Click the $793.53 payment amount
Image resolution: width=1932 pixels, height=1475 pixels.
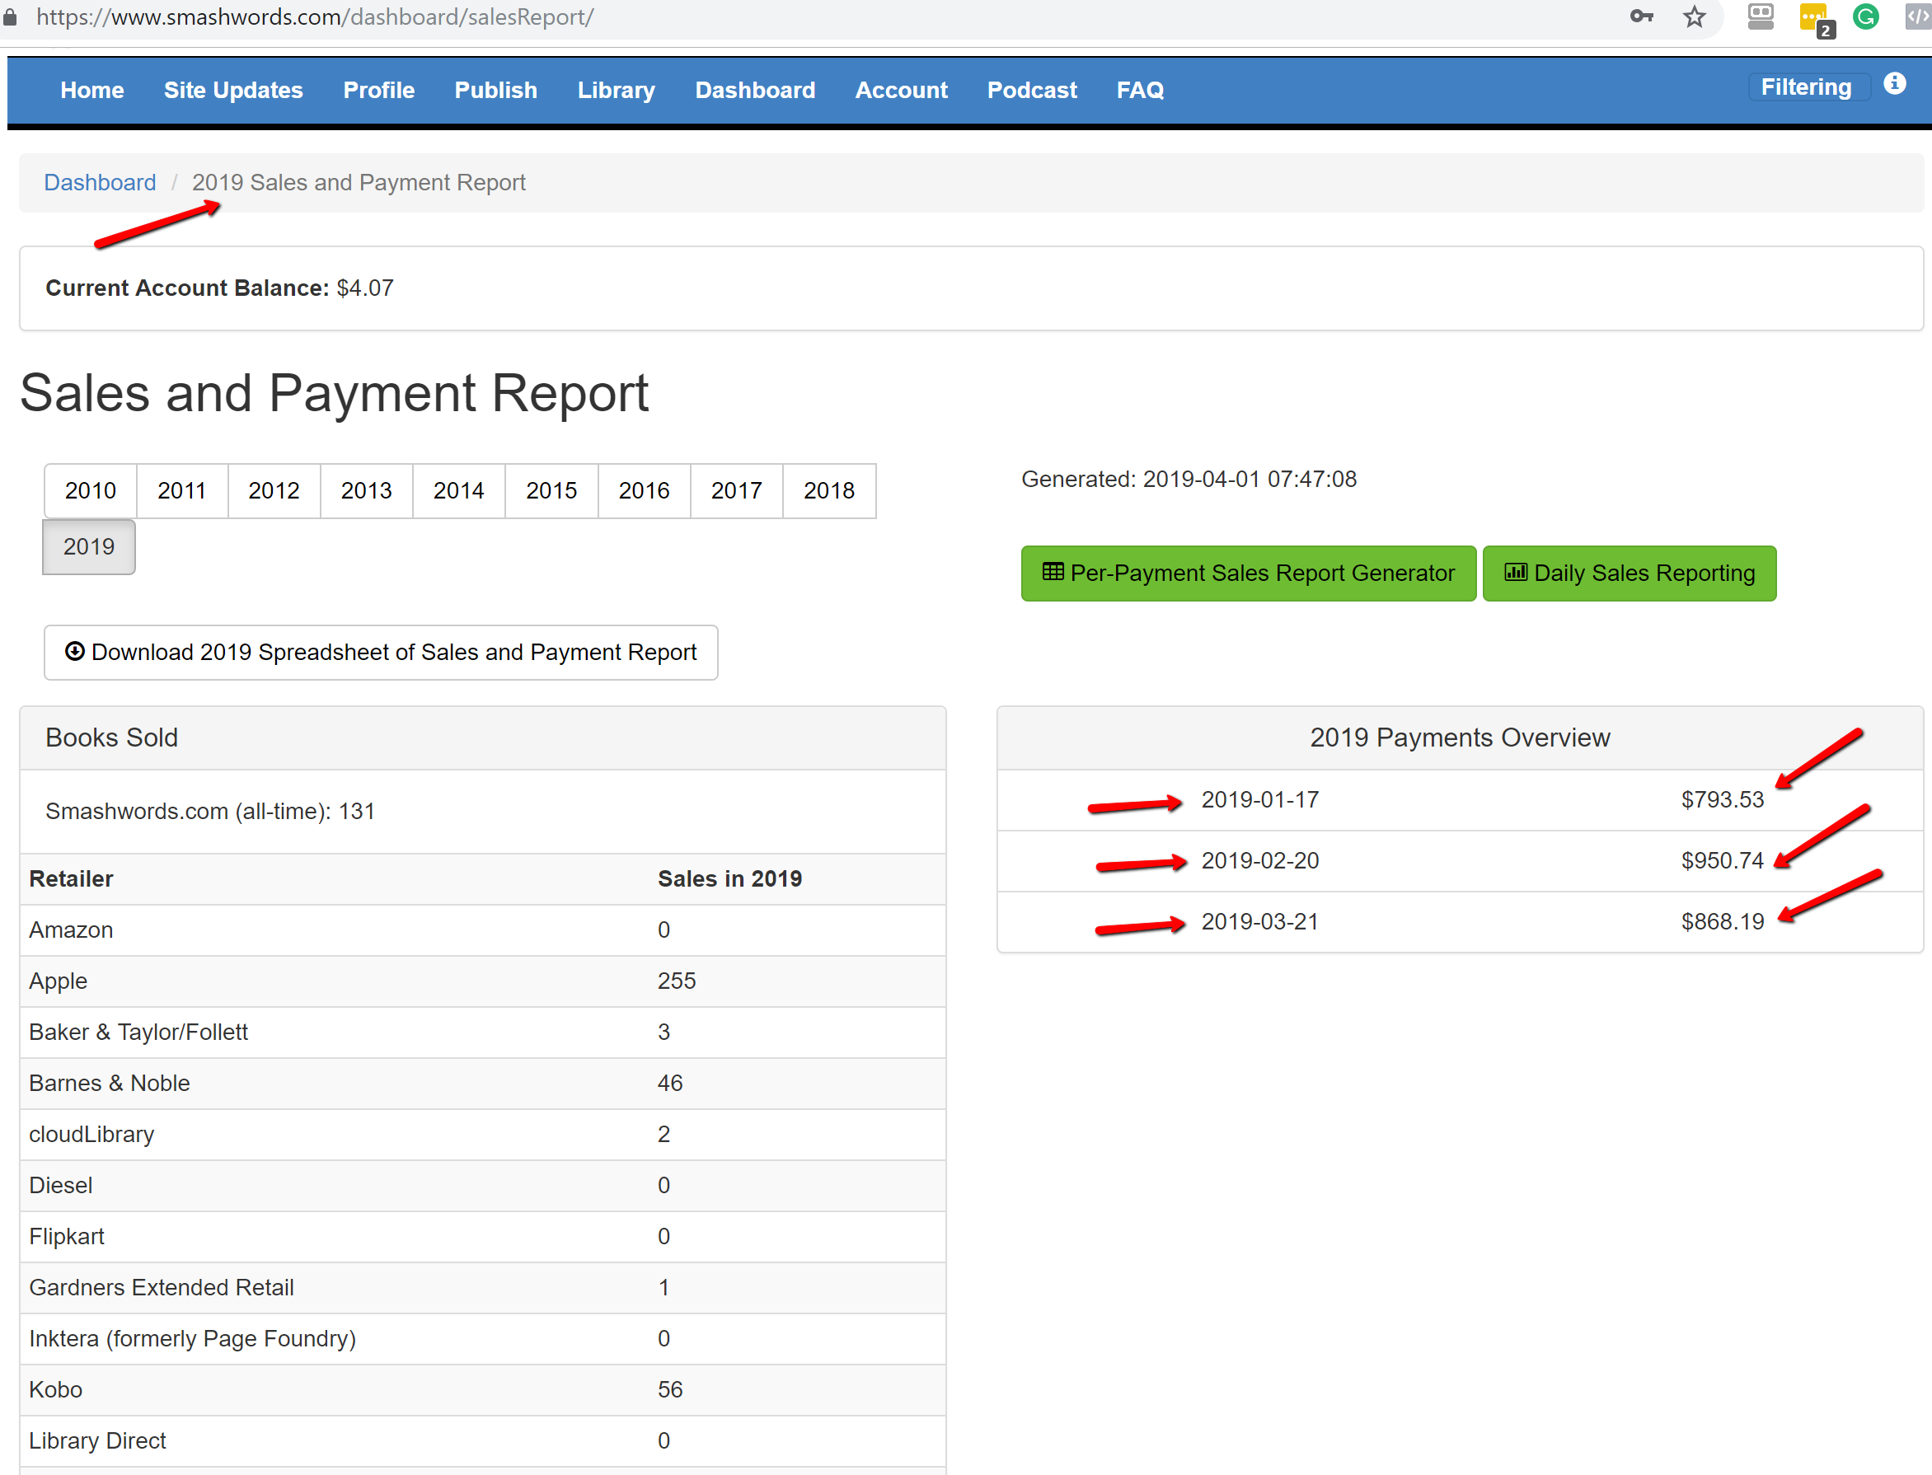click(x=1722, y=800)
